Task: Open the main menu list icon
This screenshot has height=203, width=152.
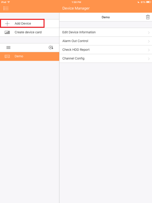Action: [6, 8]
